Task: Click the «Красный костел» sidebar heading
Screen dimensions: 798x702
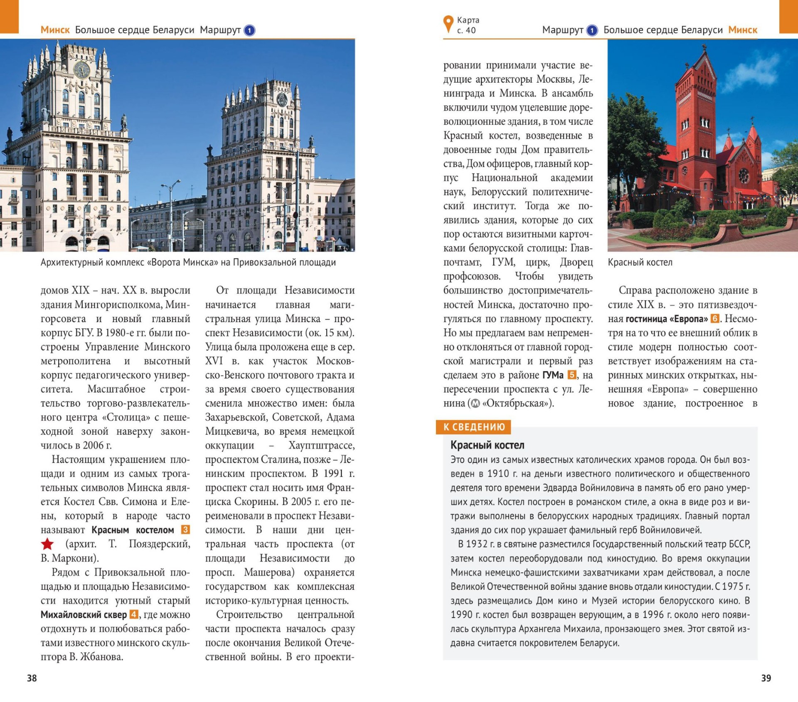Action: (487, 445)
